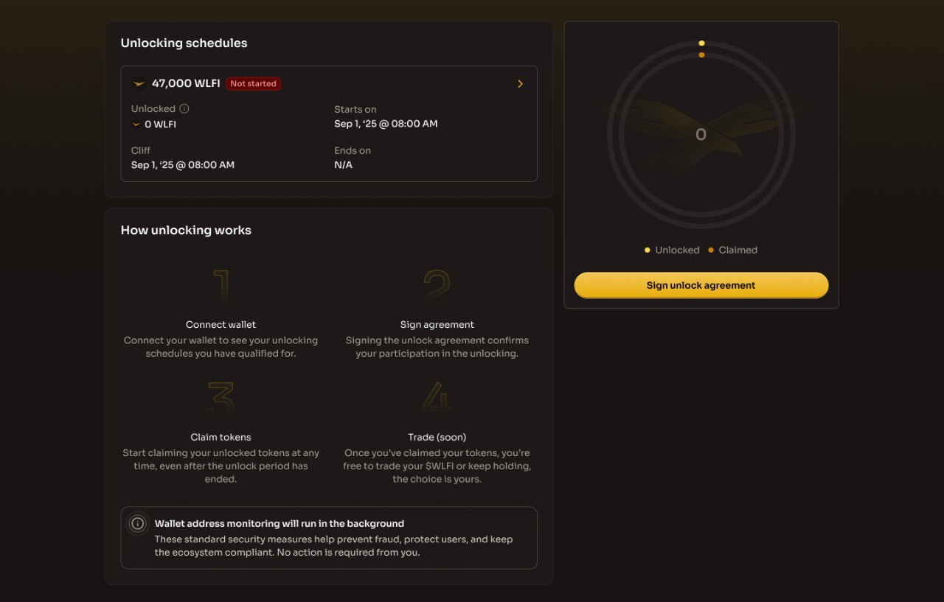Viewport: 944px width, 602px height.
Task: Click the large step 2 number graphic
Action: click(x=437, y=287)
